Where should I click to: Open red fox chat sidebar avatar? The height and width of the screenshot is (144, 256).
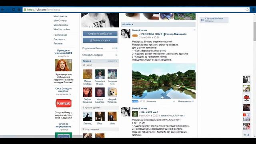click(246, 98)
